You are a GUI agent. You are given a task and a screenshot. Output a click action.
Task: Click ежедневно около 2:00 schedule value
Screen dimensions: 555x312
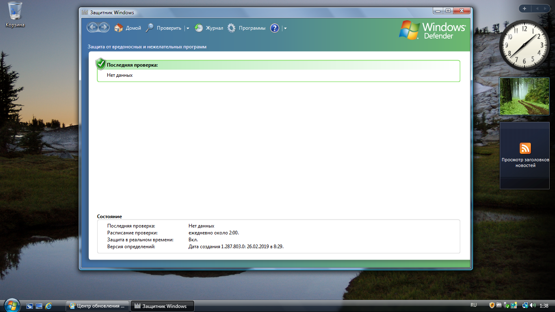click(x=214, y=233)
